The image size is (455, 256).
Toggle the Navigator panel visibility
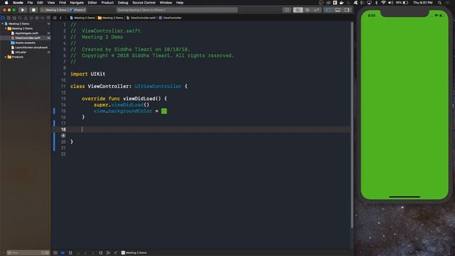point(328,10)
